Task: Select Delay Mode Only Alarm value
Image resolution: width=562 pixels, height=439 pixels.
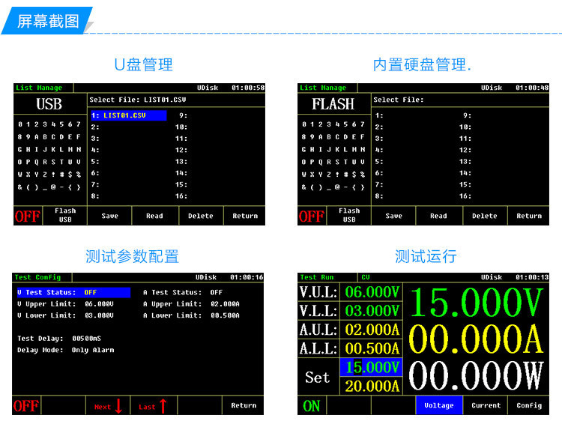Action: tap(93, 350)
